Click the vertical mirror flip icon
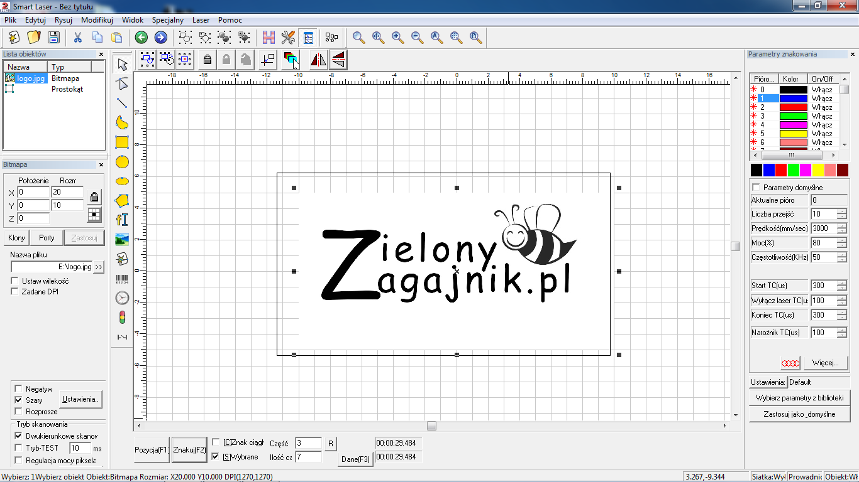 tap(338, 60)
